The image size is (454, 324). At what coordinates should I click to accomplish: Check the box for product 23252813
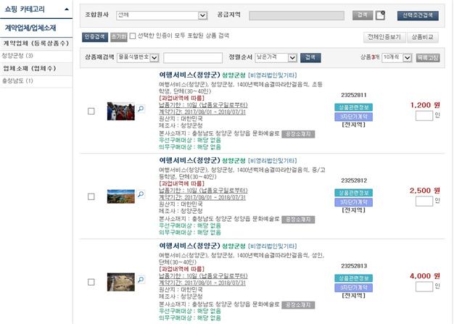(91, 282)
